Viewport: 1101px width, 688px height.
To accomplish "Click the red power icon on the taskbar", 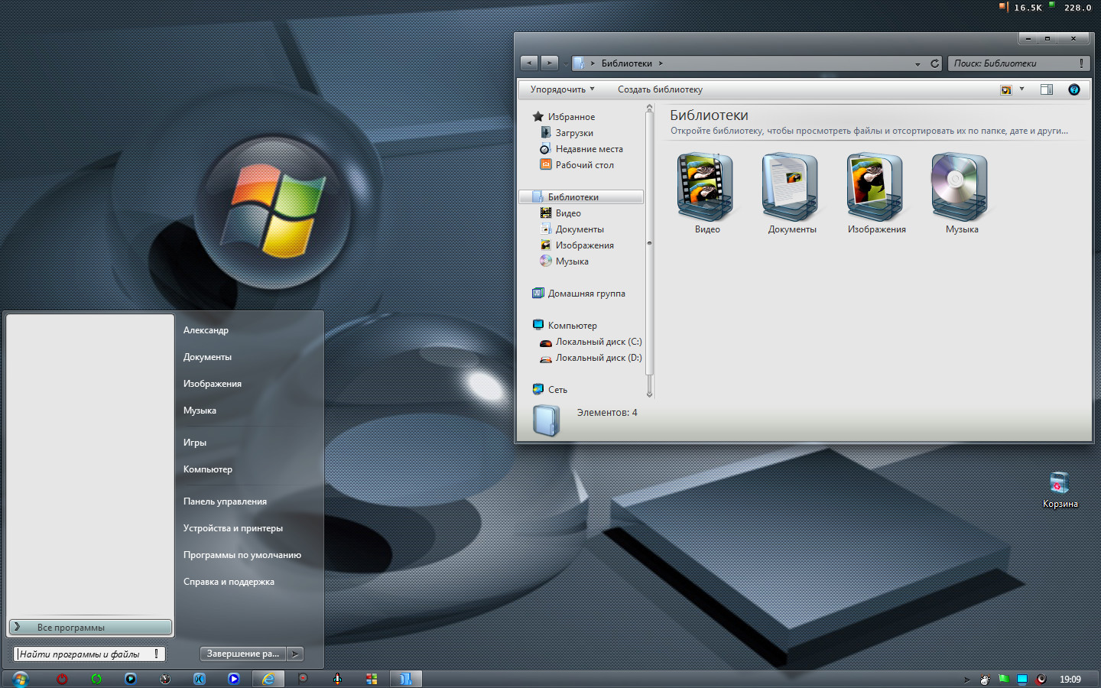I will point(62,679).
